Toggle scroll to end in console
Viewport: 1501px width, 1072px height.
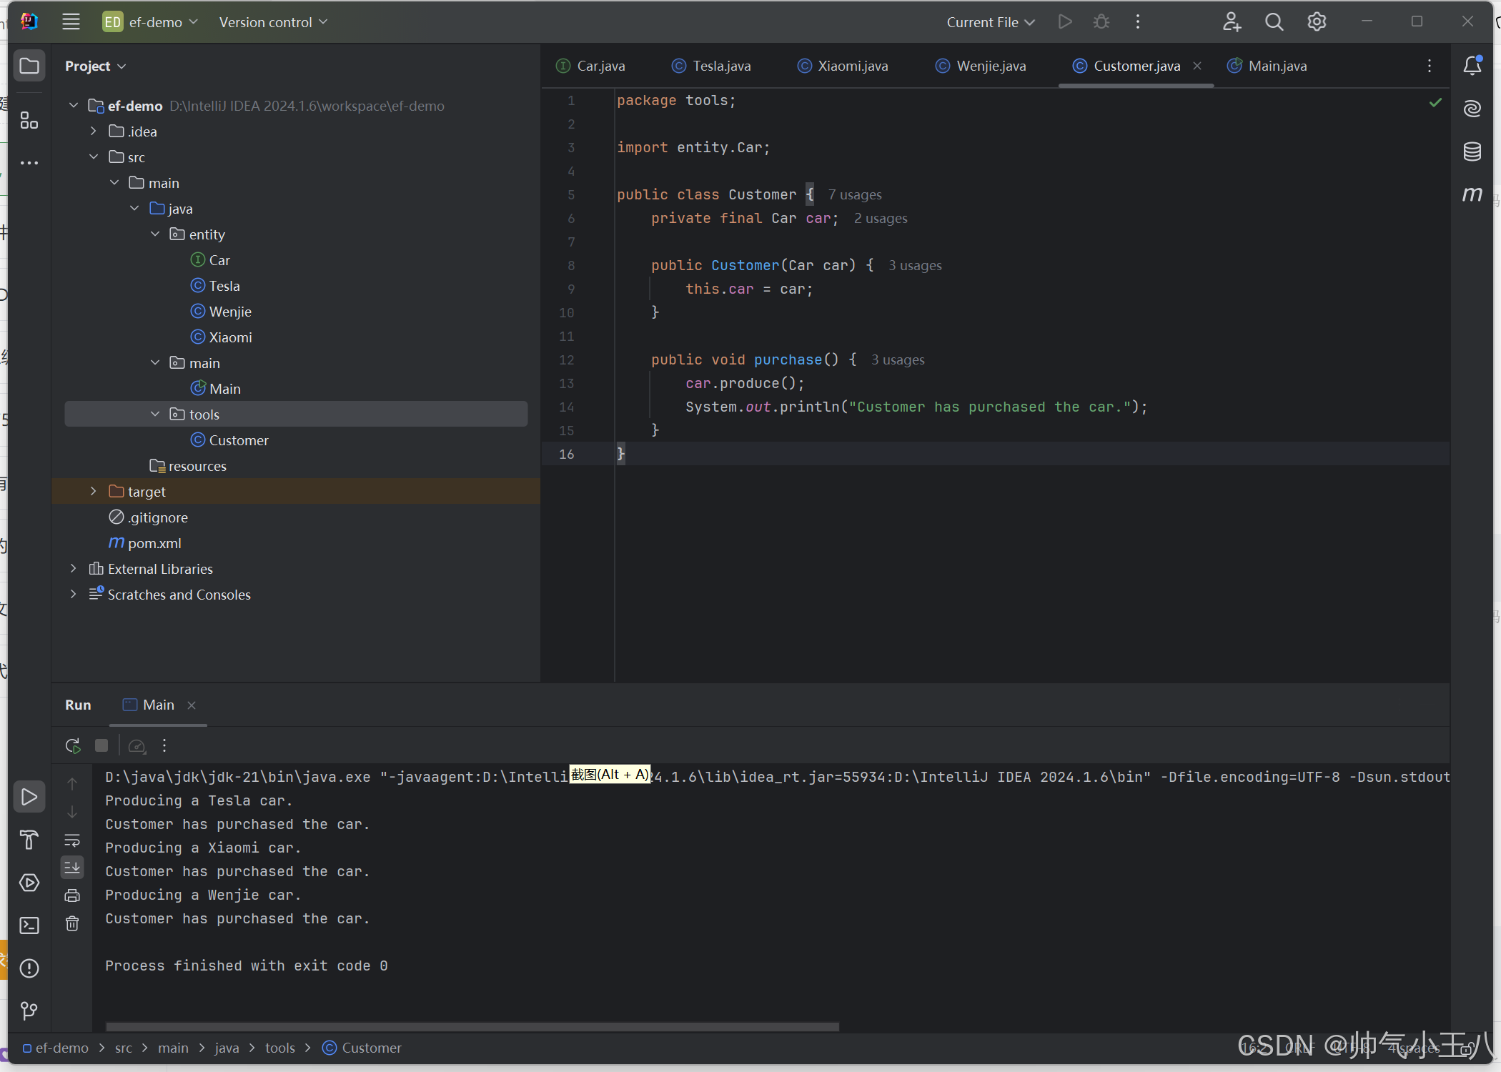click(x=72, y=868)
